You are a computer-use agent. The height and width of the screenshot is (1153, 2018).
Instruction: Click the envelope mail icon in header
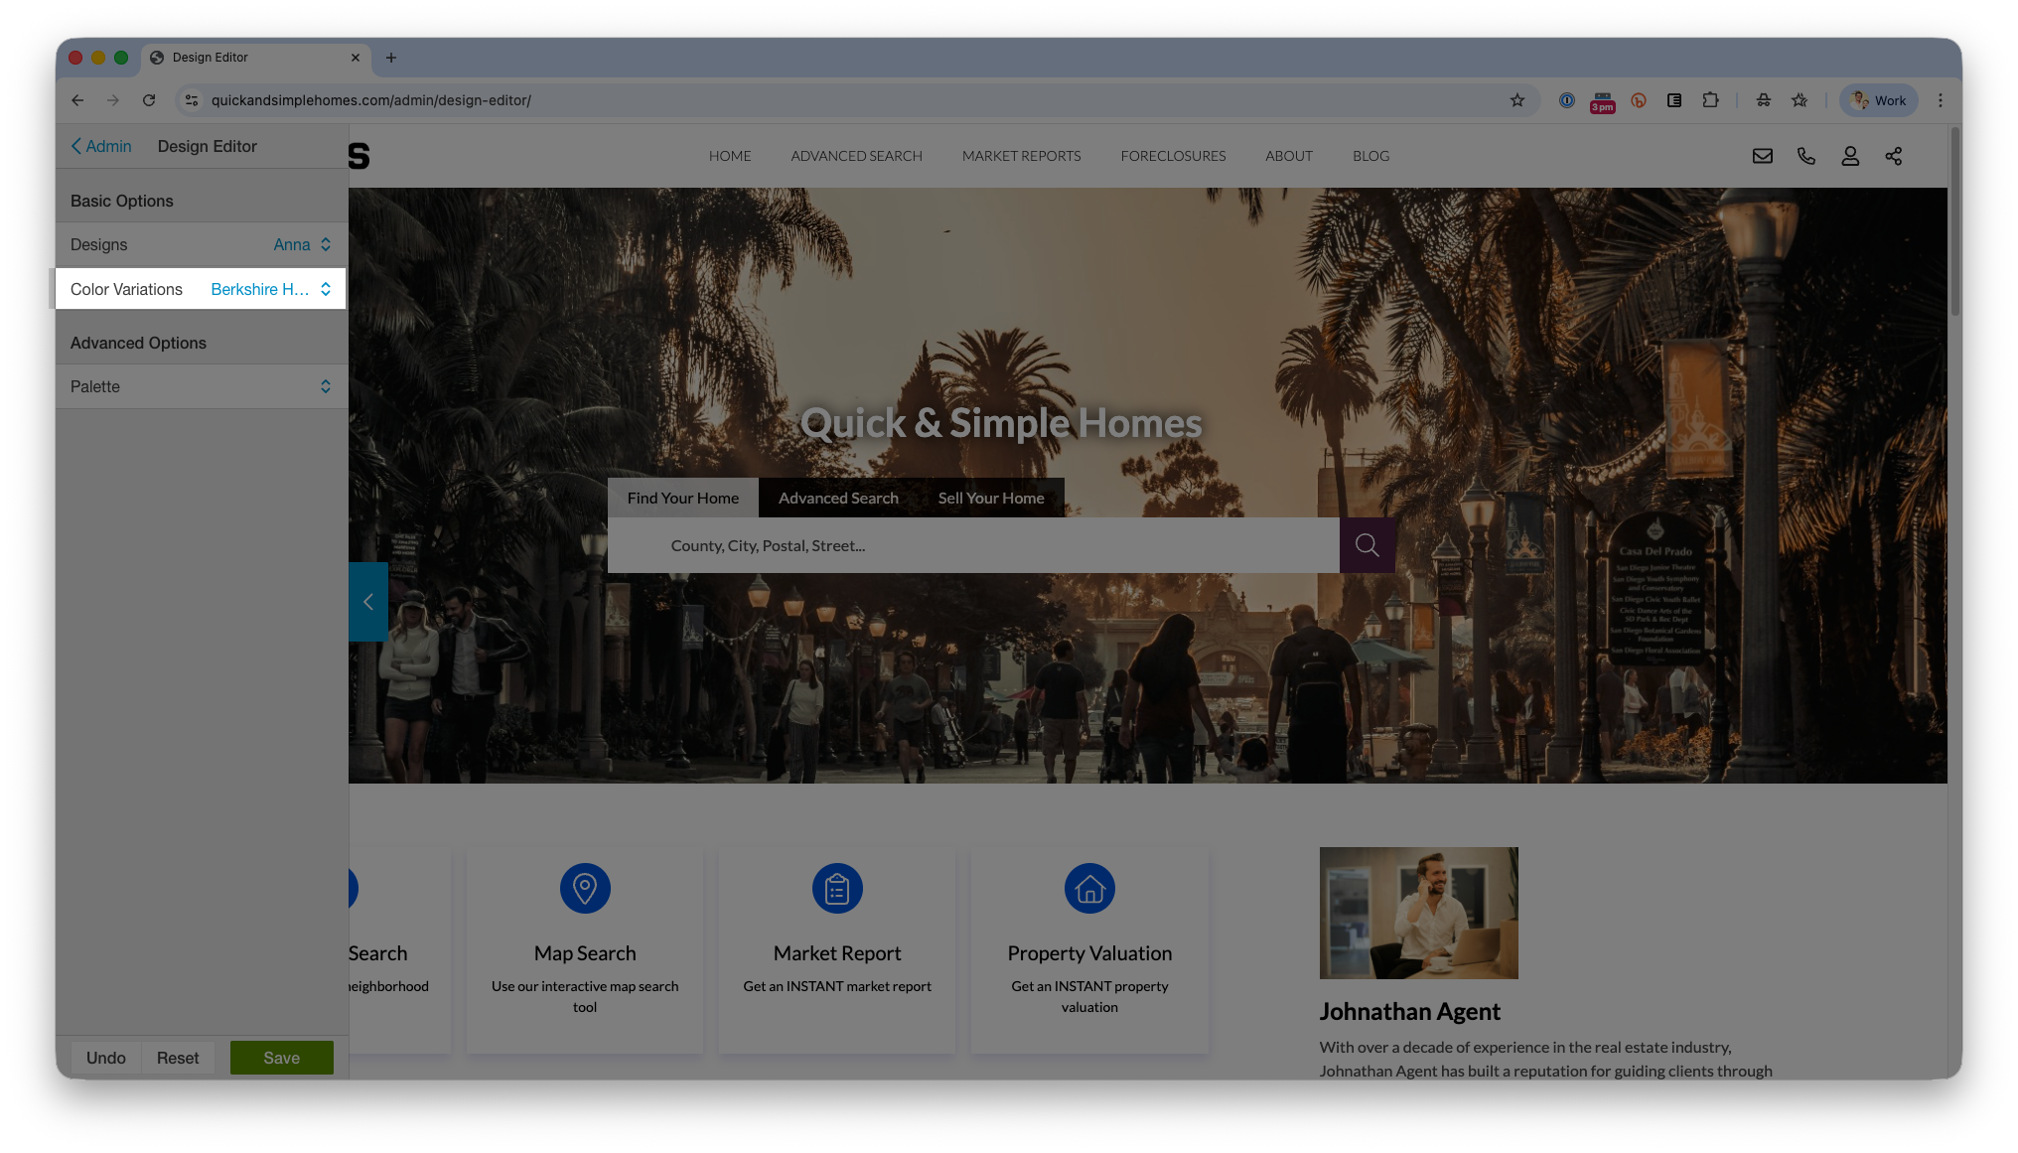(1762, 156)
